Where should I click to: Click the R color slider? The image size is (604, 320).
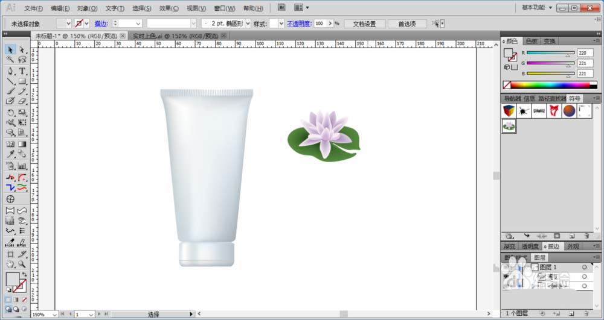click(551, 53)
